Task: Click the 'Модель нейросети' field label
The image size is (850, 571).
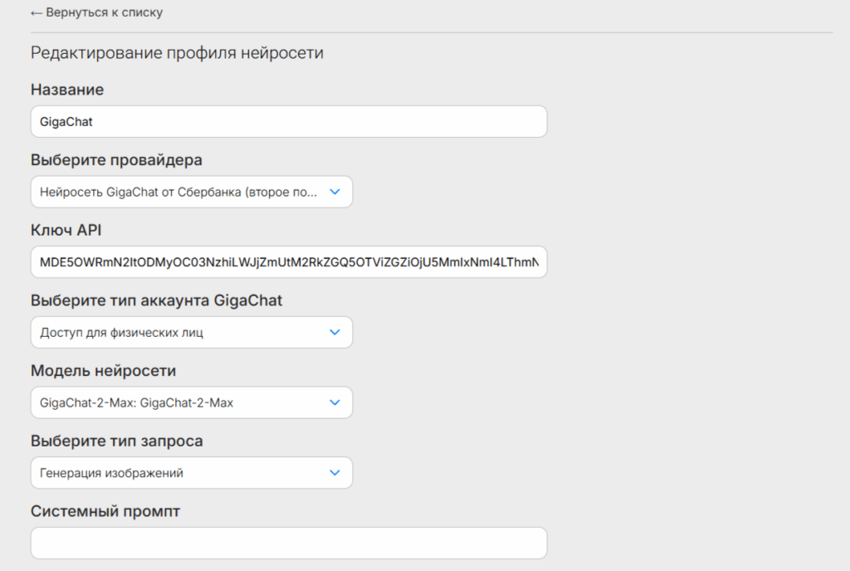Action: pyautogui.click(x=103, y=371)
